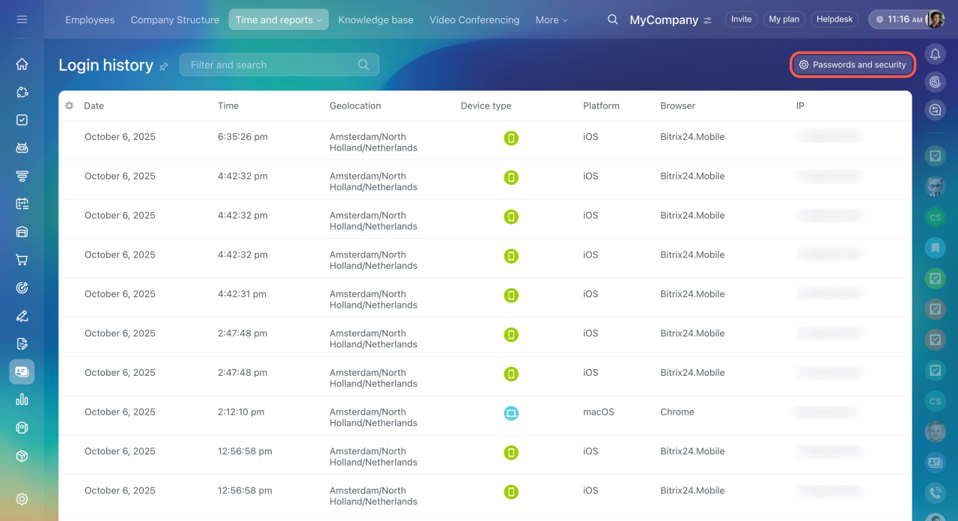This screenshot has height=521, width=958.
Task: Open notifications bell icon
Action: point(935,54)
